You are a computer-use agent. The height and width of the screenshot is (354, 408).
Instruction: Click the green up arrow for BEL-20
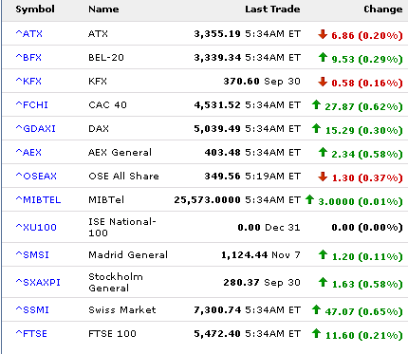tap(323, 57)
